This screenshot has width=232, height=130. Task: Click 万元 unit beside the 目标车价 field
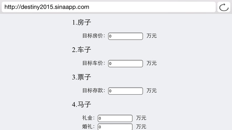click(x=152, y=63)
